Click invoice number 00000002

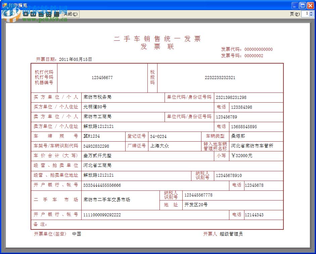point(254,56)
